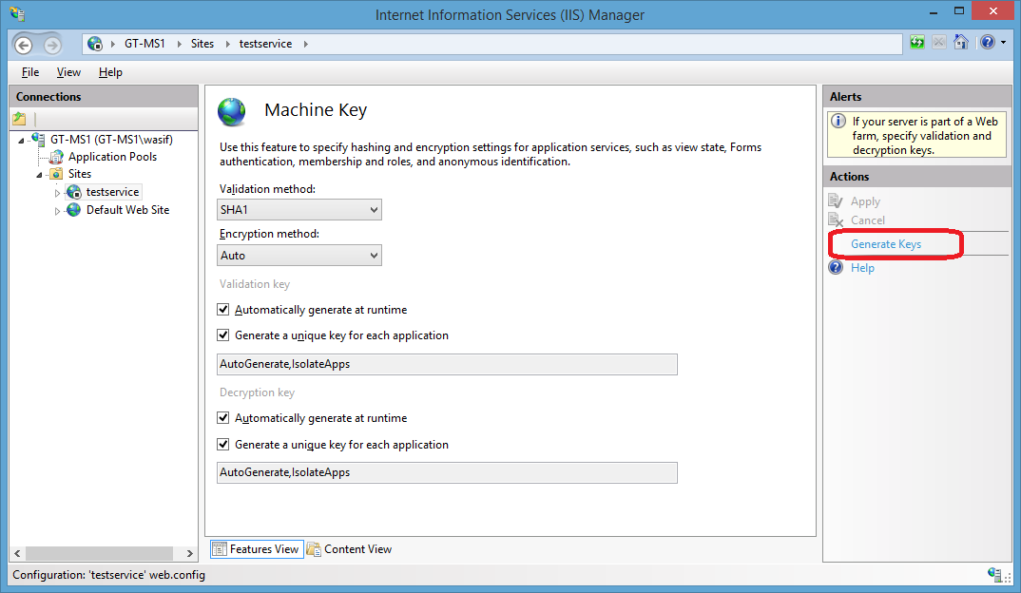This screenshot has width=1021, height=593.
Task: Expand the Default Web Site node
Action: point(57,211)
